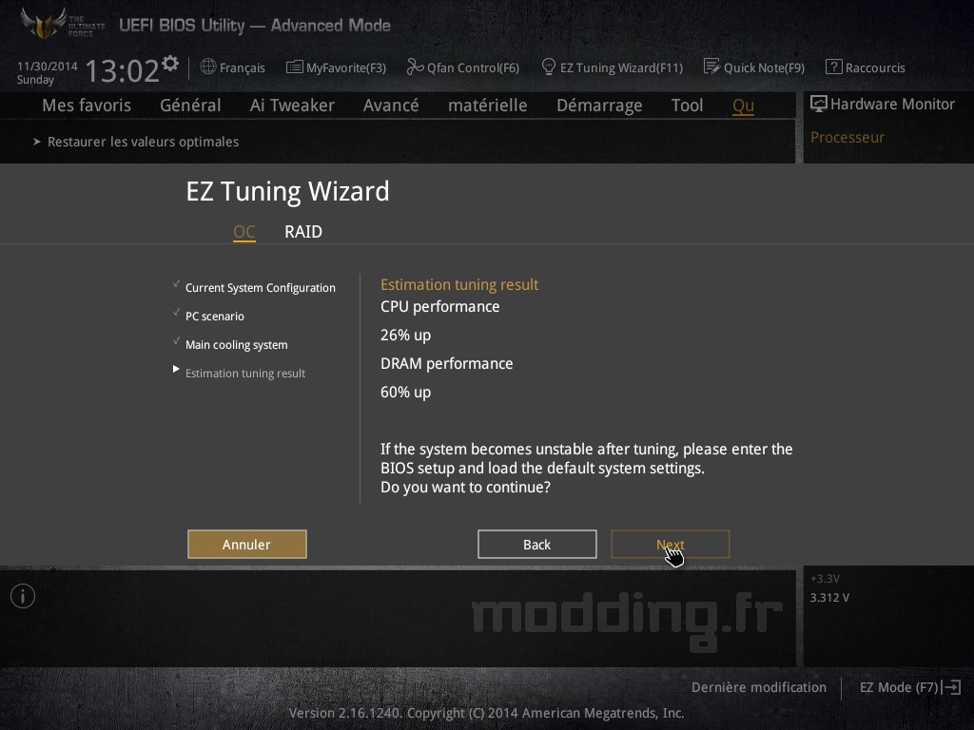
Task: Switch to the RAID tab
Action: click(x=303, y=232)
